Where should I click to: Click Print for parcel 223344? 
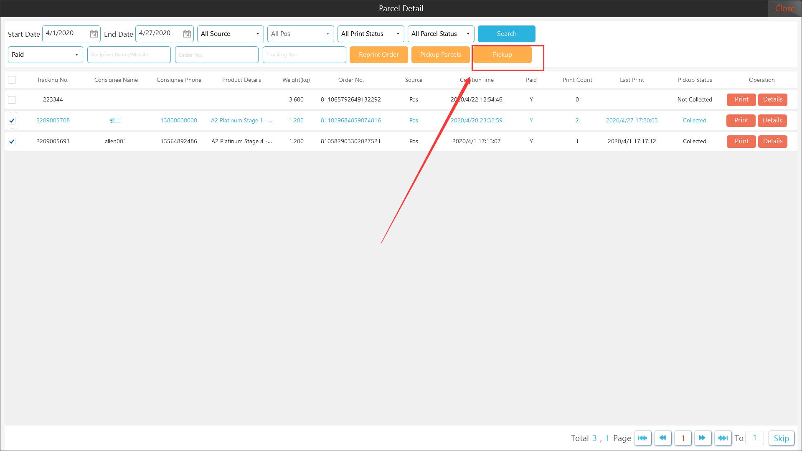(x=741, y=99)
